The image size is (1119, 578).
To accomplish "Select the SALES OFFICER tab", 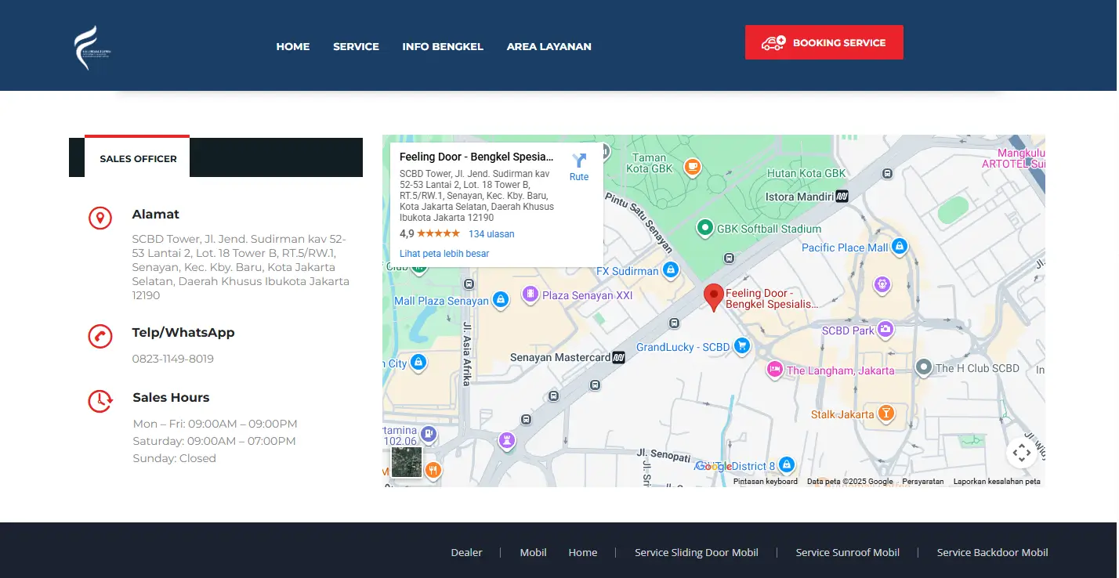I will click(138, 158).
